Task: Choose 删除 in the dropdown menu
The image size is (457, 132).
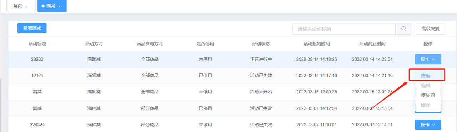Action: click(x=425, y=105)
